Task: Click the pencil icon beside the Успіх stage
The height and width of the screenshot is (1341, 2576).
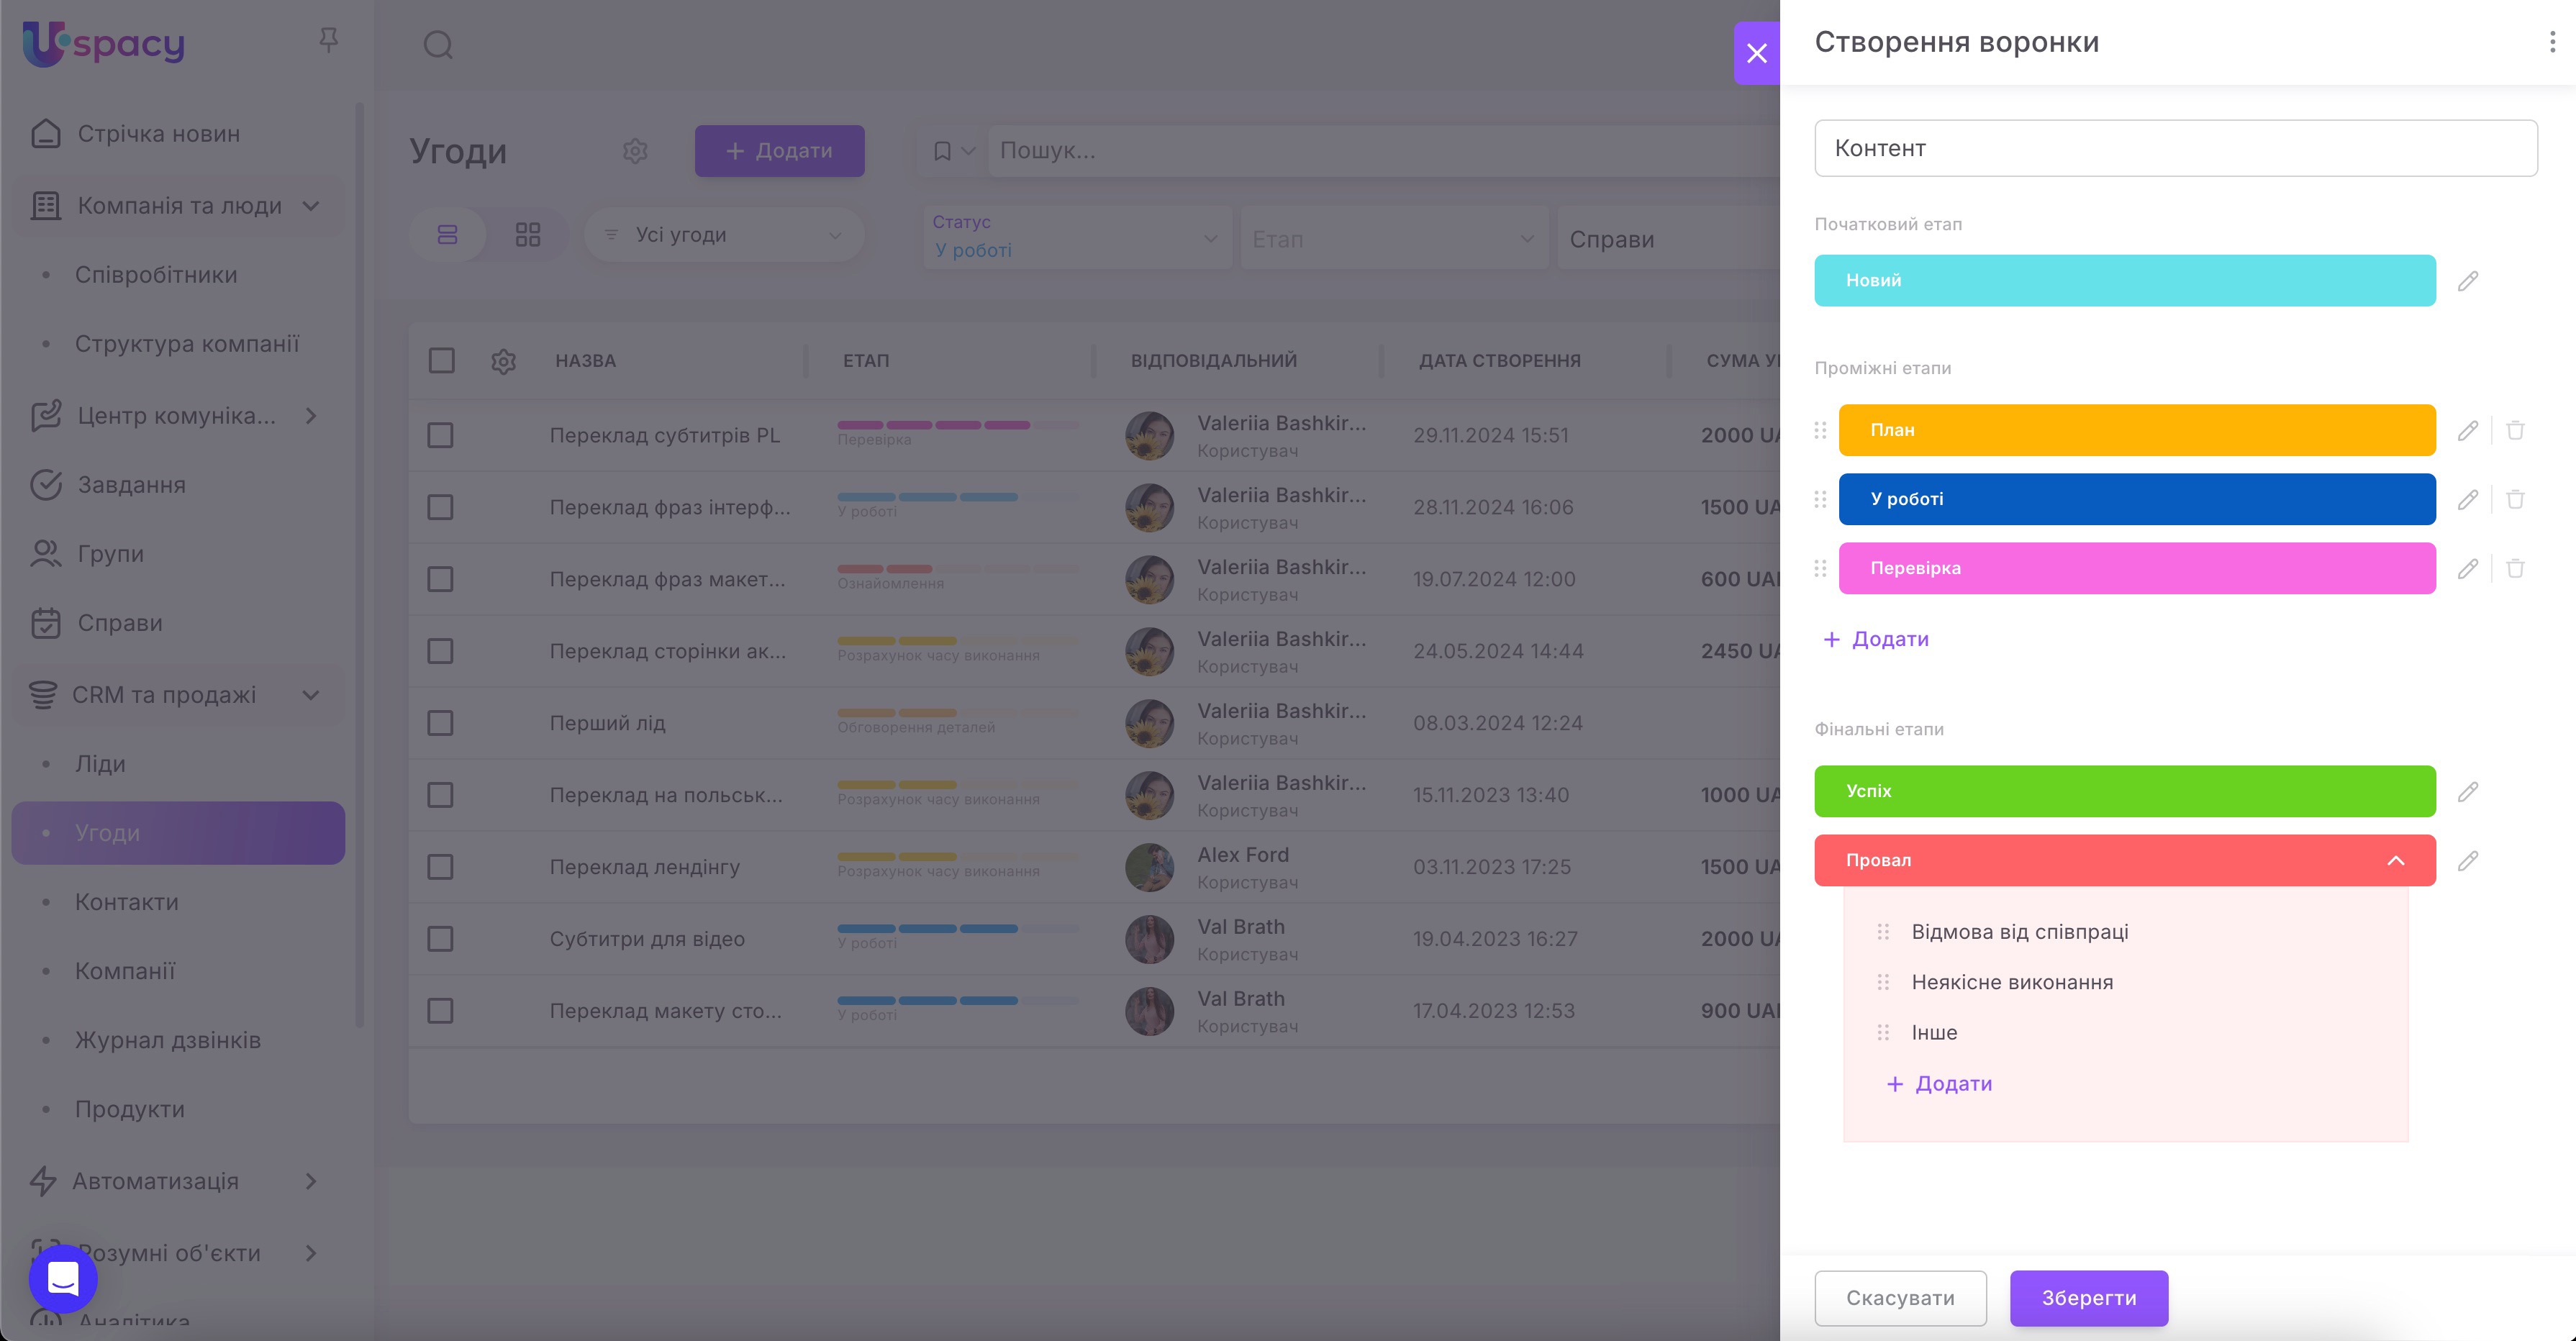Action: pos(2467,791)
